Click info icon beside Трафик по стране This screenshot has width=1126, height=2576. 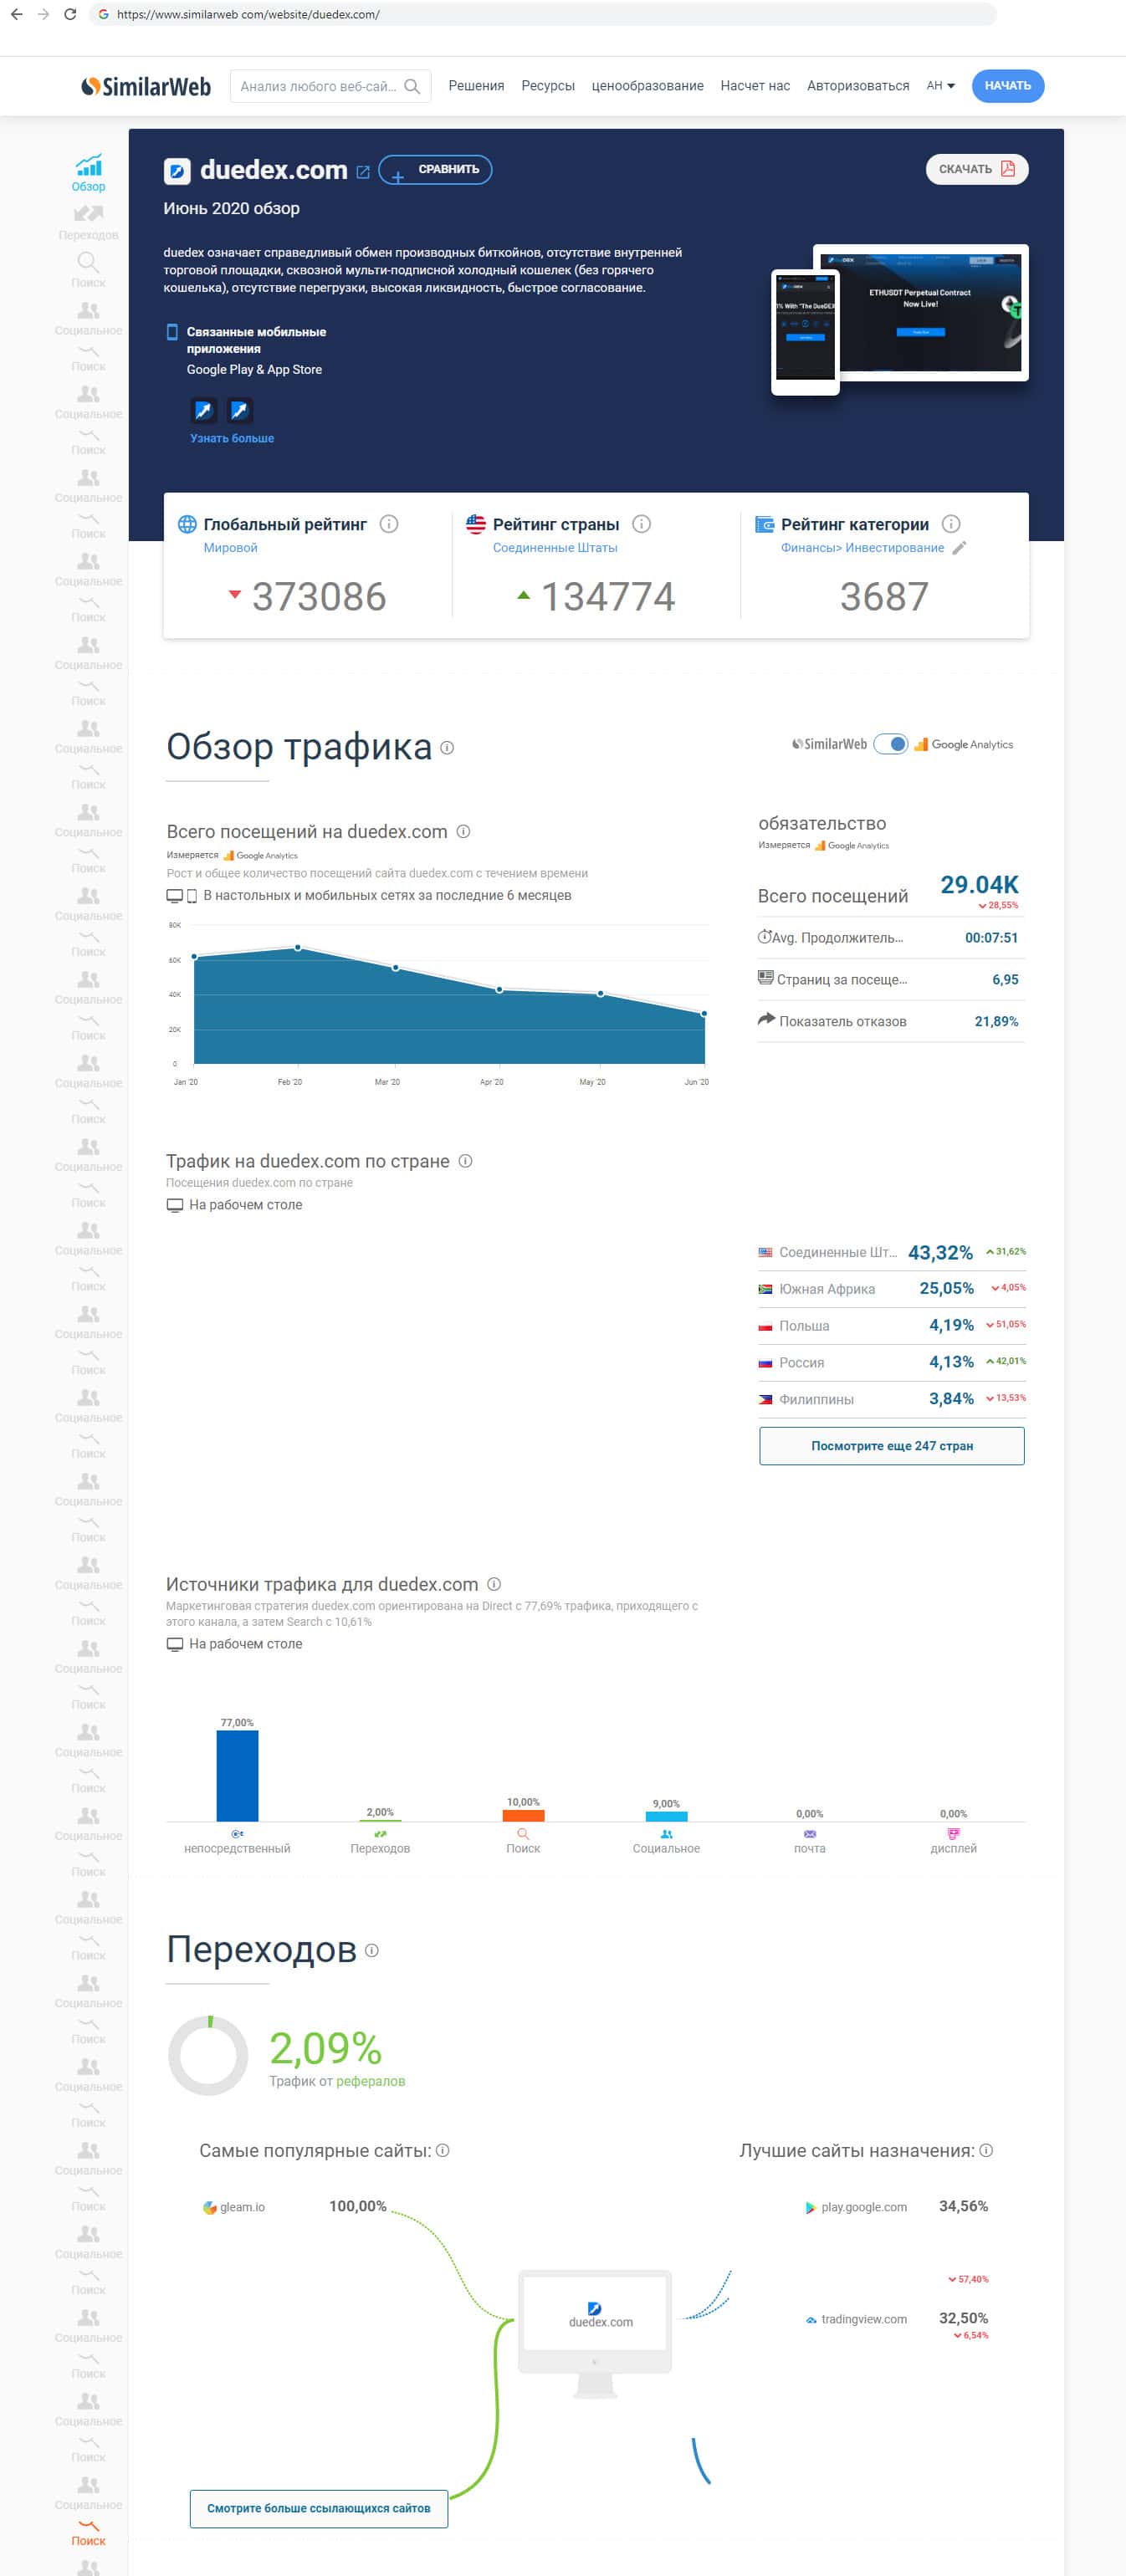465,1161
